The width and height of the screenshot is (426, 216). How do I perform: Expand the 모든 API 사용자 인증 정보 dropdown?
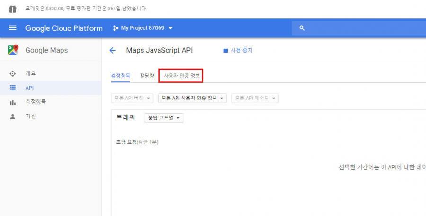(x=192, y=98)
